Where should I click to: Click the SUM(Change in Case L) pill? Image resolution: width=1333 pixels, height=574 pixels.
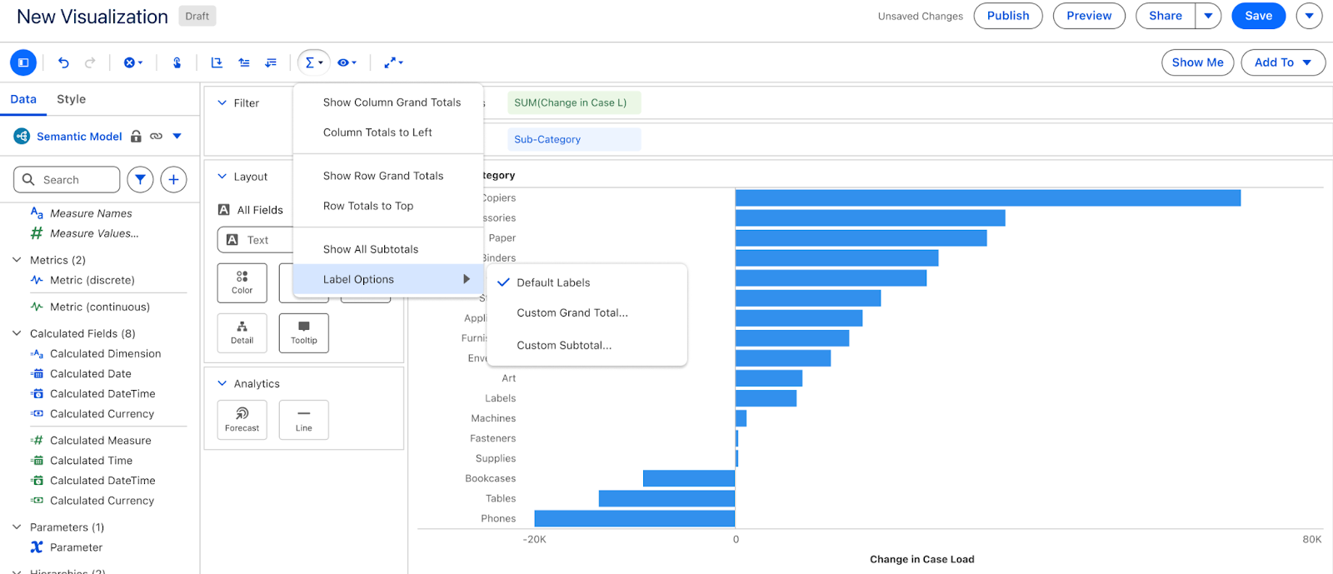(574, 103)
